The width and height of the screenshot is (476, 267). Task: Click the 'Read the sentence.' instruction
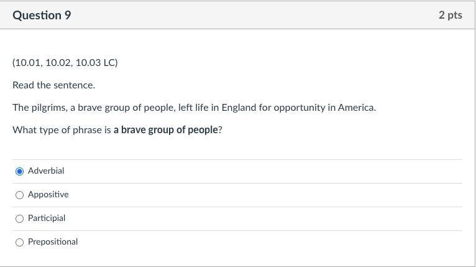click(53, 85)
